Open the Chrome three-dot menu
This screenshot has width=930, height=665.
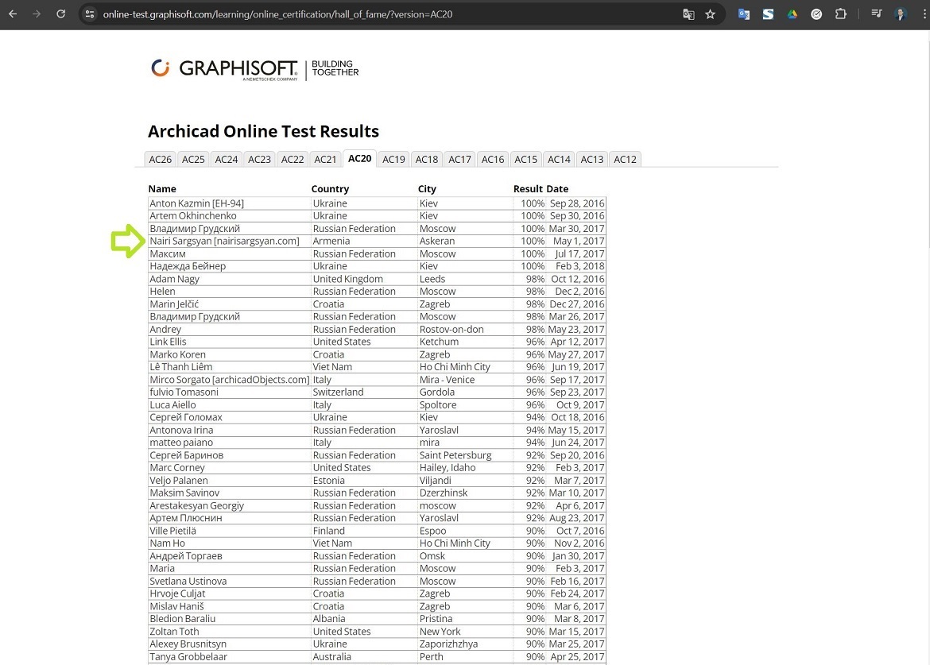tap(924, 14)
